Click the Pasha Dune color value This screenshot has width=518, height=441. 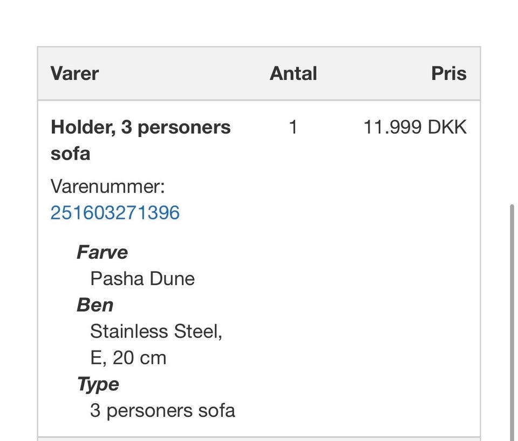point(142,279)
